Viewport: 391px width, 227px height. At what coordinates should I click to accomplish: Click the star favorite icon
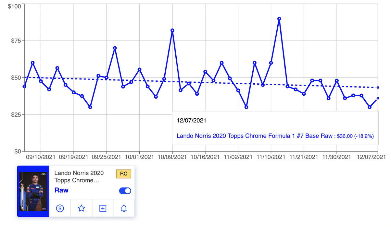tap(81, 208)
